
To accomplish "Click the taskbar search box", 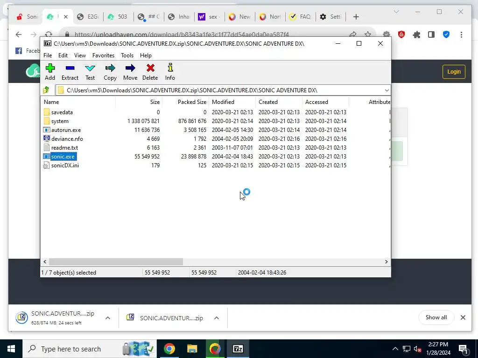I will (89, 349).
